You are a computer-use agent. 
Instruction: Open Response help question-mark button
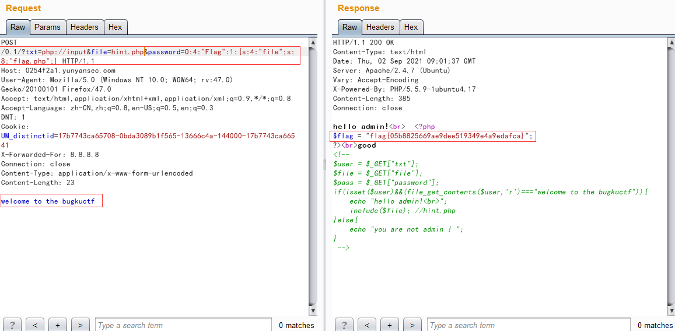pos(344,325)
